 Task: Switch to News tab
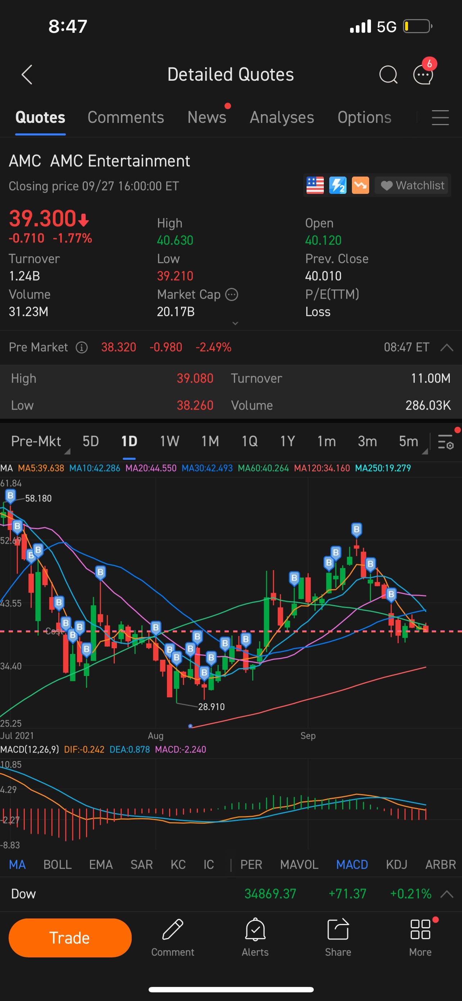click(x=207, y=117)
